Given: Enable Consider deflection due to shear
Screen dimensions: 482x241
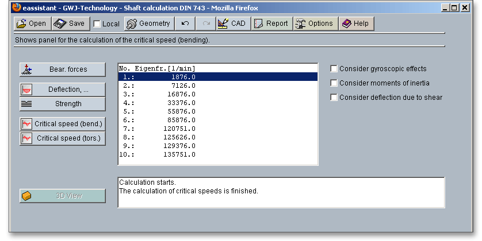Looking at the screenshot, I should [334, 98].
